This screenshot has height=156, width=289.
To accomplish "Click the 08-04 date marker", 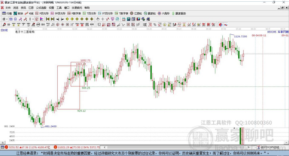I will point(255,35).
